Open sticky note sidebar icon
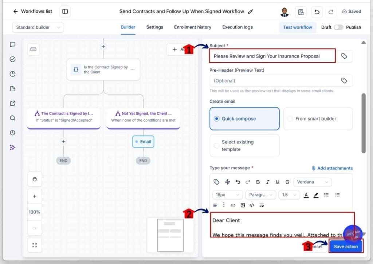This screenshot has height=264, width=373. pos(13,89)
